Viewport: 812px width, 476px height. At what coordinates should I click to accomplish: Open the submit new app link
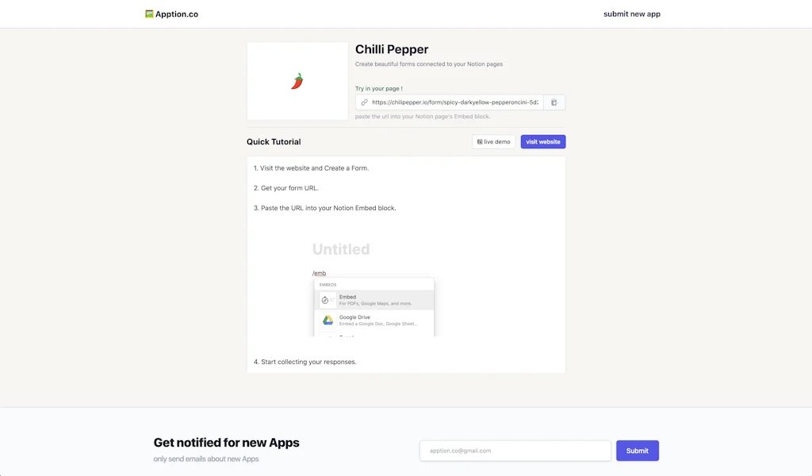pyautogui.click(x=631, y=13)
